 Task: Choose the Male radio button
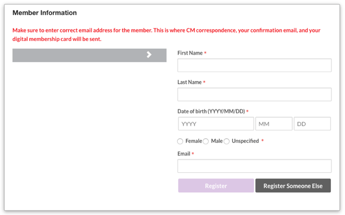(x=206, y=141)
